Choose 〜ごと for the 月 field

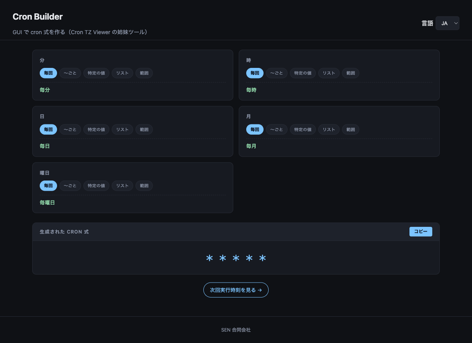(x=277, y=130)
